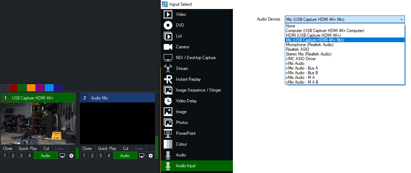Open settings gear for USB Capture HDMI 4K+ input
The height and width of the screenshot is (173, 411).
pyautogui.click(x=71, y=156)
